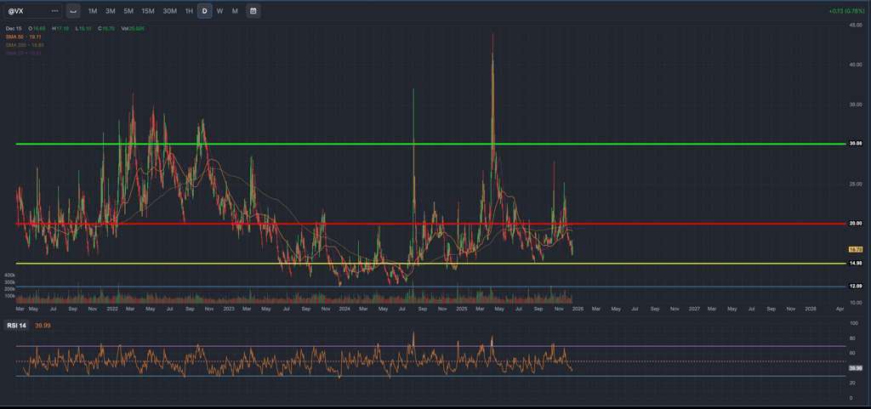Click the Dec 15 date in OHLC header

(14, 28)
